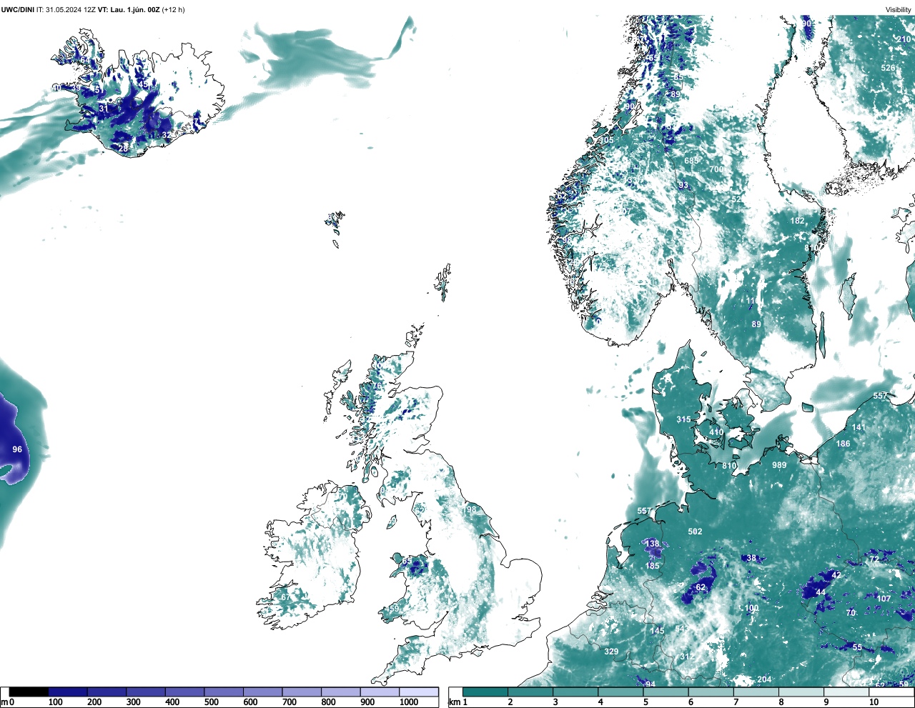The height and width of the screenshot is (708, 915).
Task: Click the '204' value near the bottom edge
Action: coord(764,679)
